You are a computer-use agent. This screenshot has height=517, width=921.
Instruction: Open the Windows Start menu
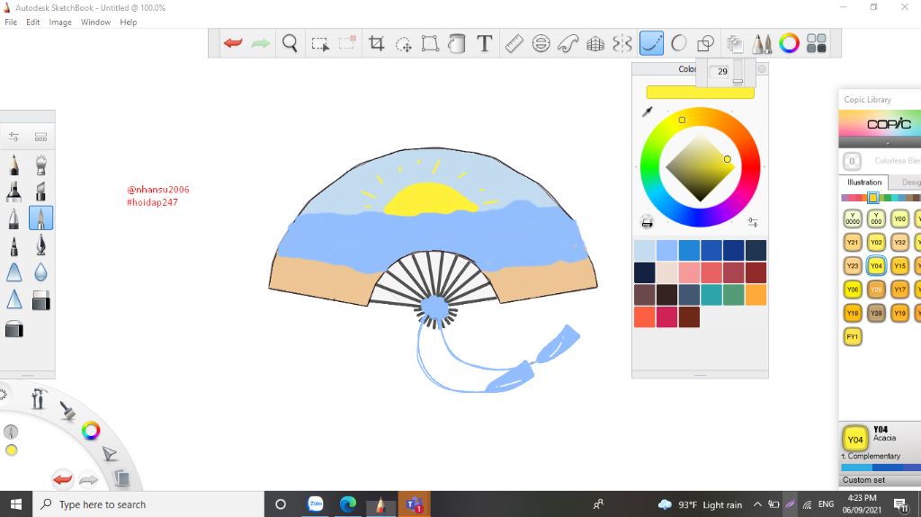coord(16,504)
